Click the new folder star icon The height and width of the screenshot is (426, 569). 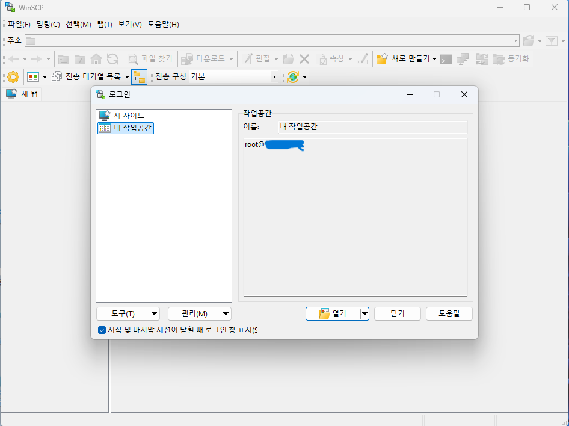click(x=382, y=59)
